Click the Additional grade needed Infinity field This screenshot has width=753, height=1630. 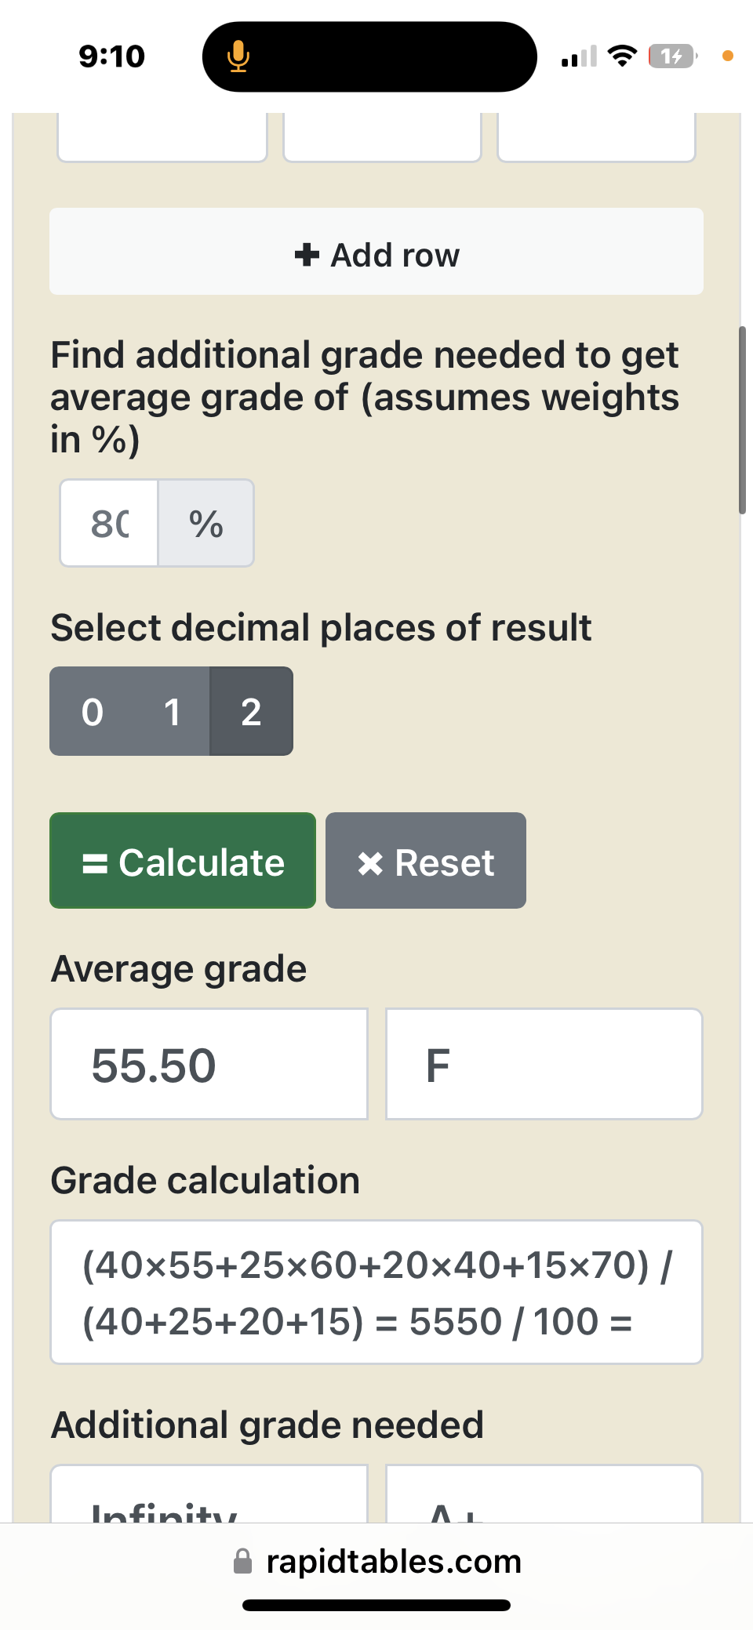(x=209, y=1494)
